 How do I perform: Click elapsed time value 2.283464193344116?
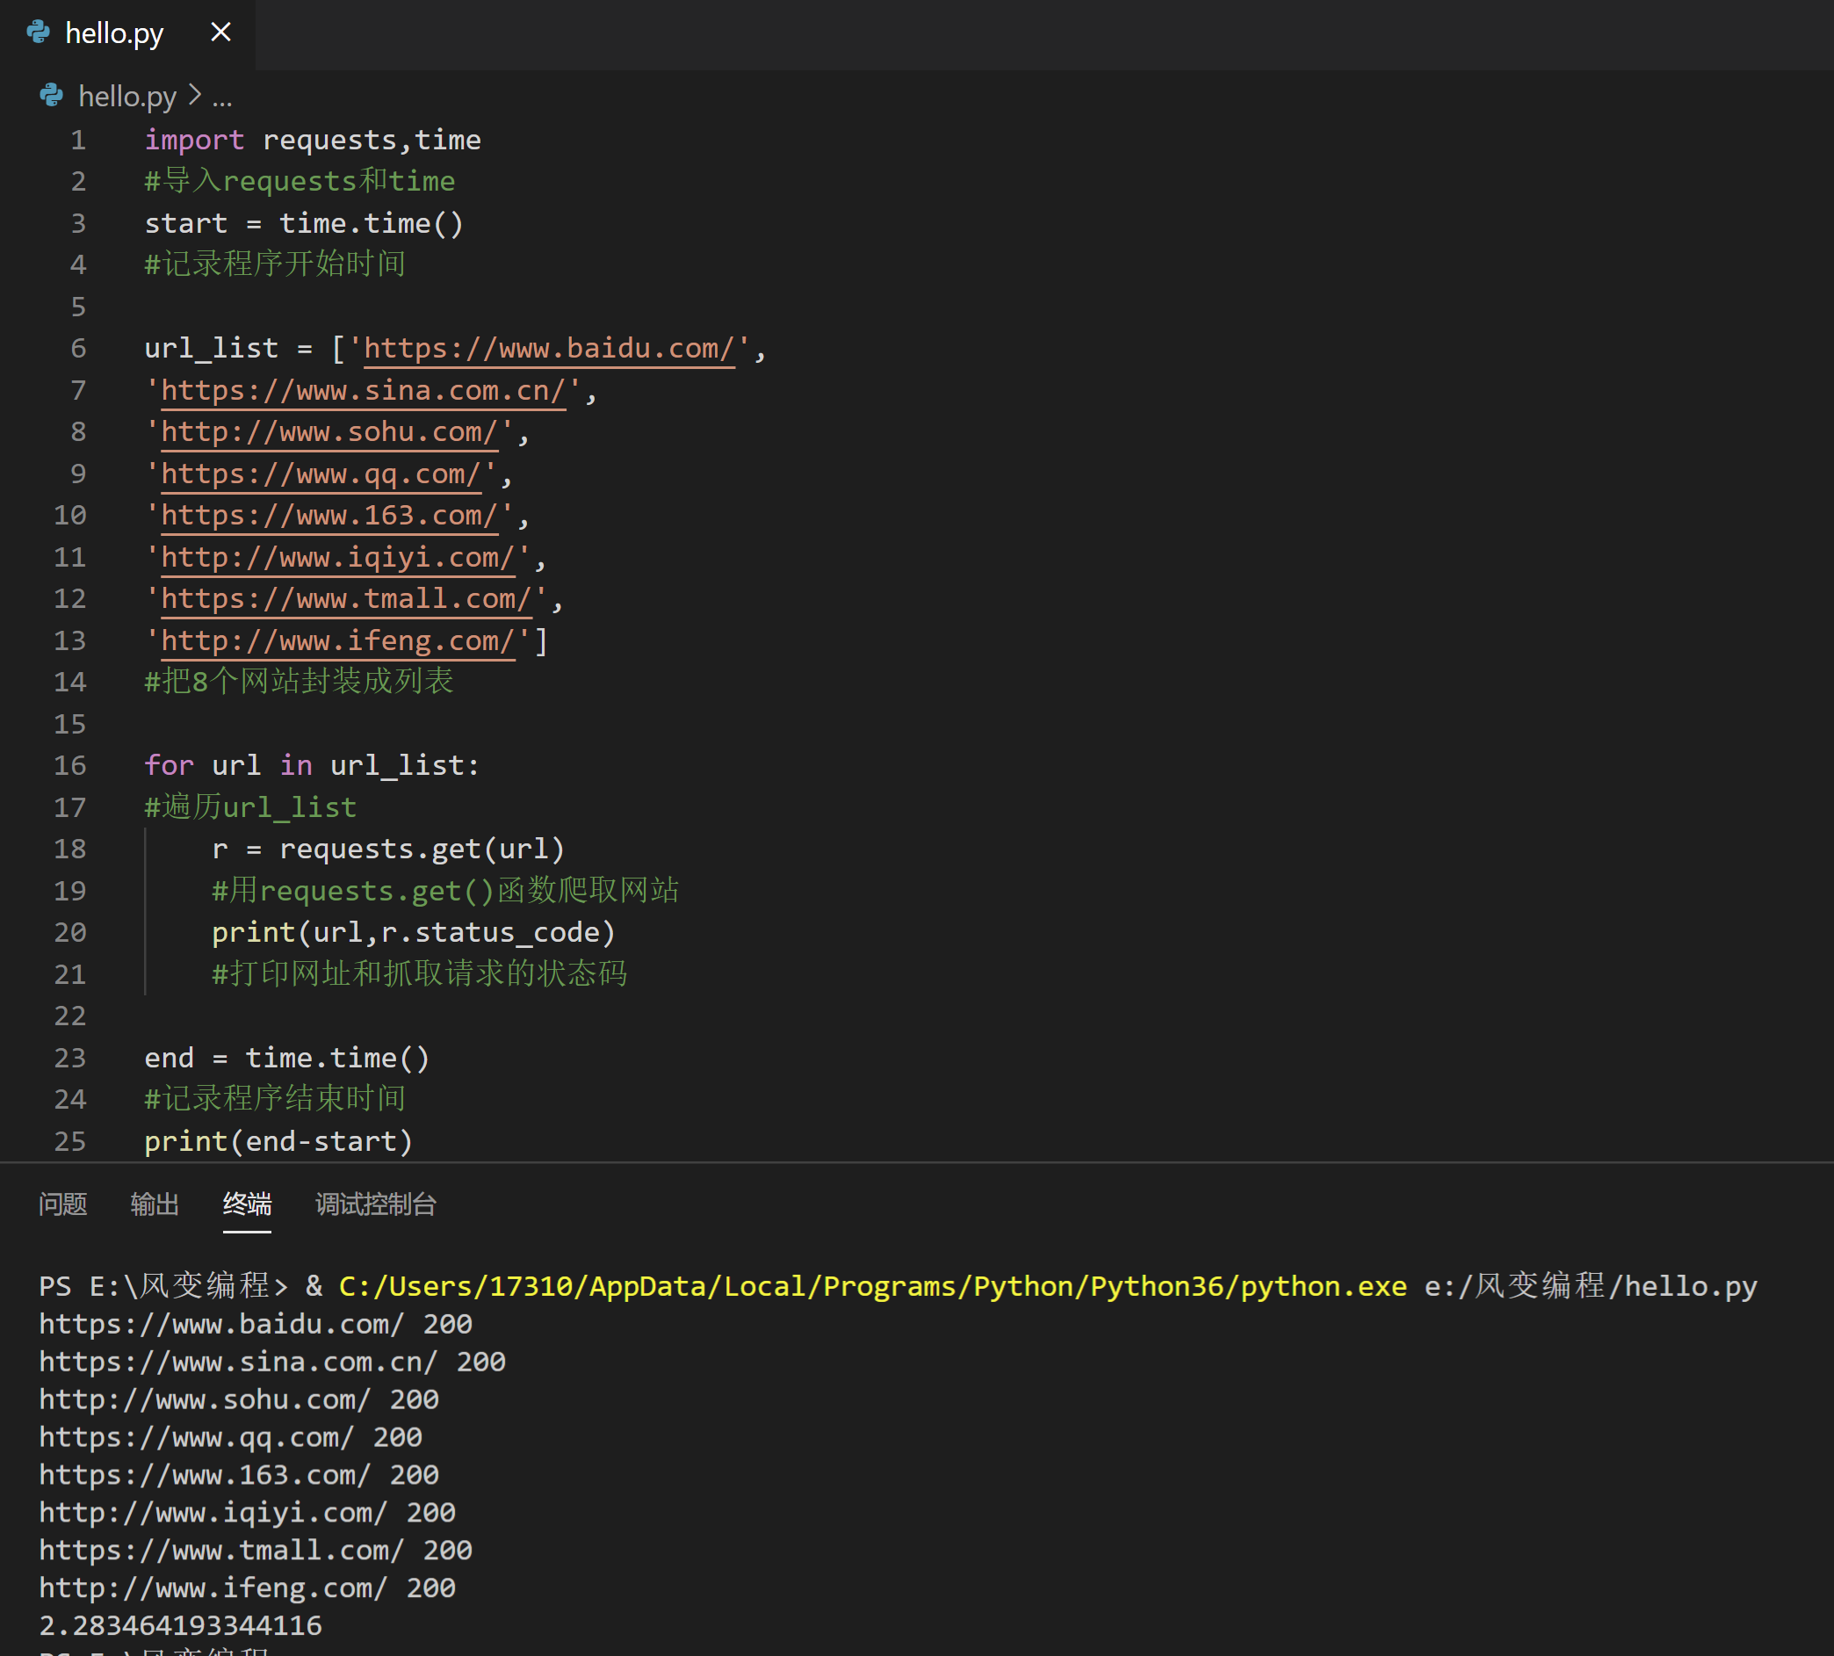tap(180, 1625)
